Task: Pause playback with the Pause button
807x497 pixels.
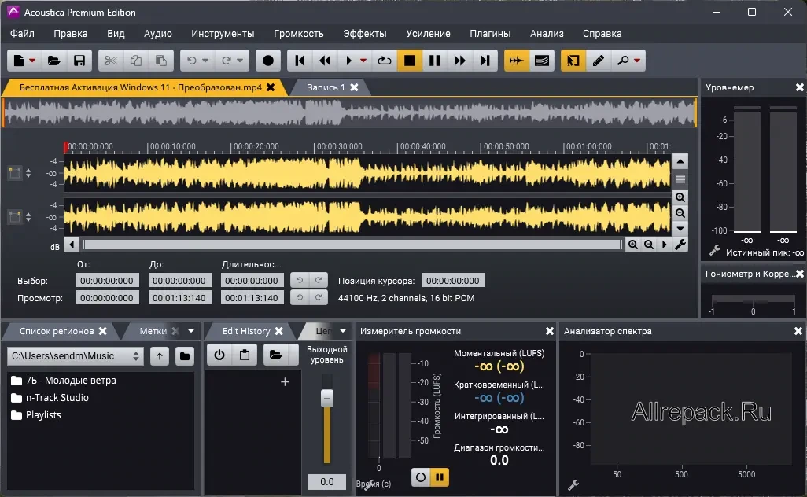Action: pos(435,61)
